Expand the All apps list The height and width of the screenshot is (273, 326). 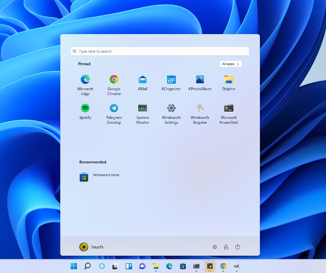click(230, 64)
